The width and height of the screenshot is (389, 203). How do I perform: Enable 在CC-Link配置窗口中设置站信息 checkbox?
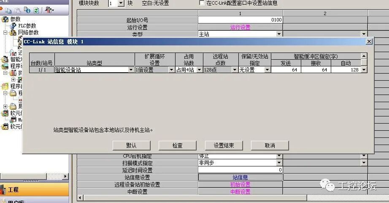(202, 3)
